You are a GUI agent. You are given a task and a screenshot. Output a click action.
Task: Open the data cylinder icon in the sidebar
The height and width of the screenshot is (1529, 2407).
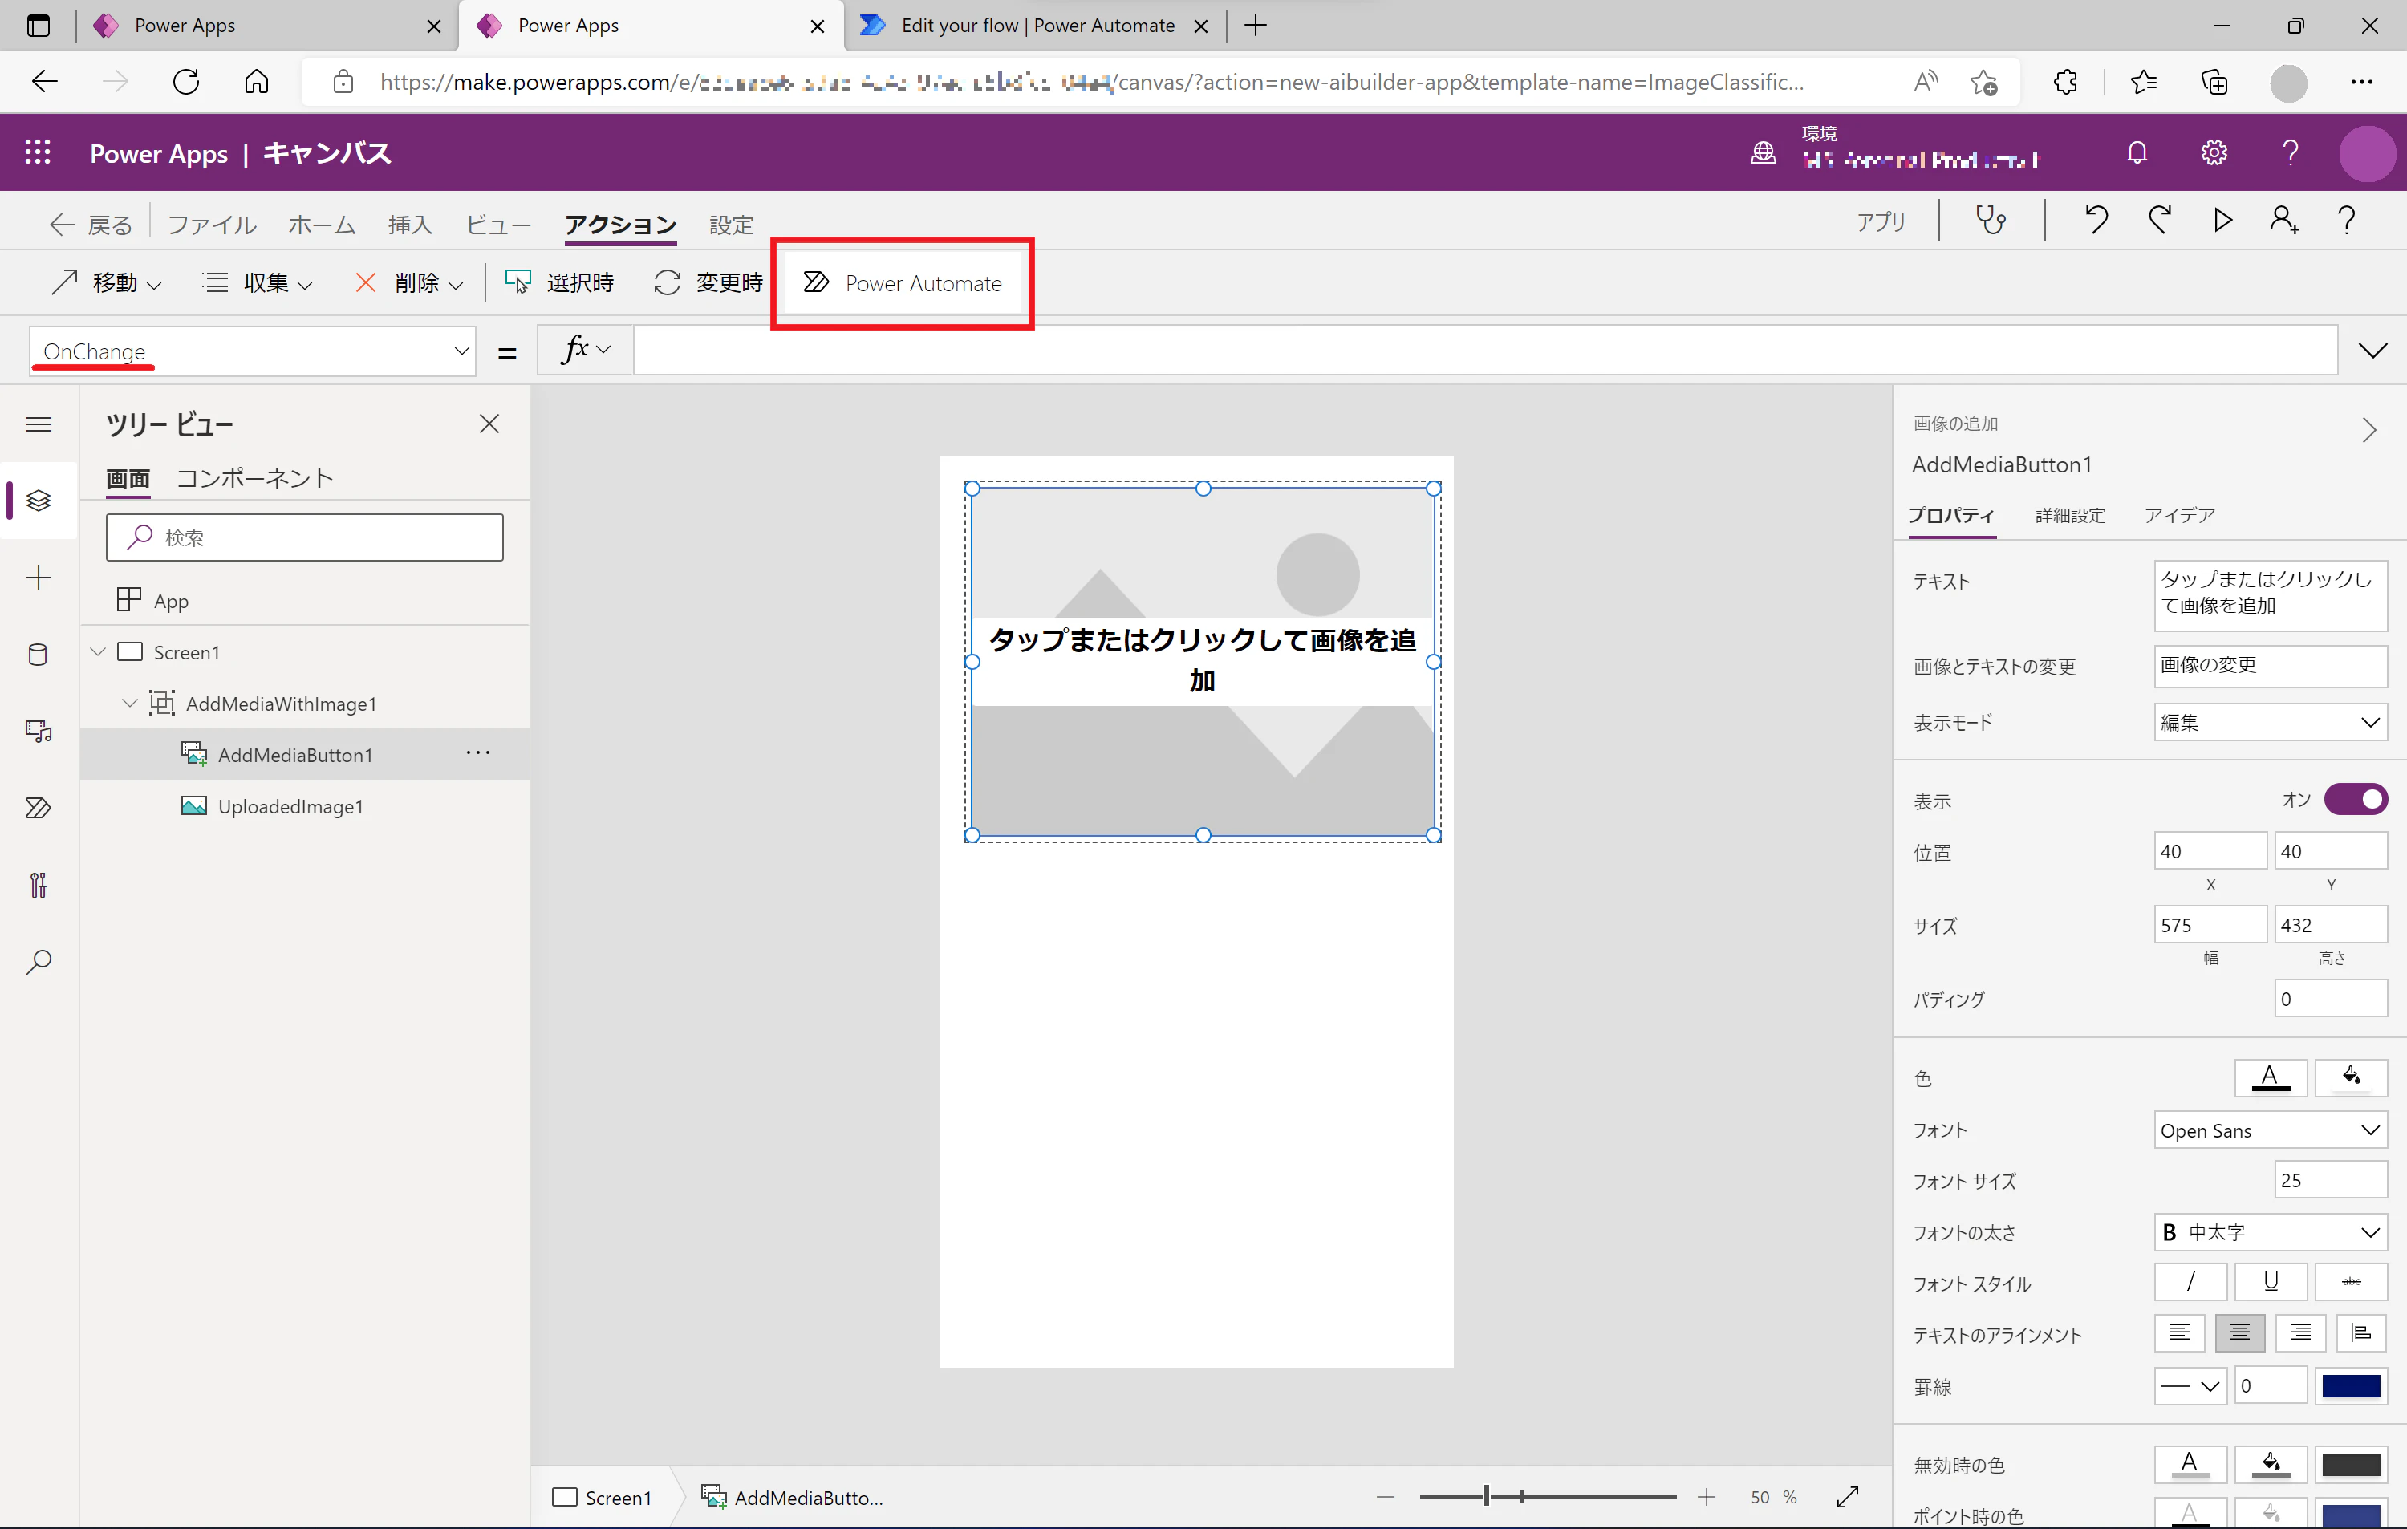click(38, 655)
